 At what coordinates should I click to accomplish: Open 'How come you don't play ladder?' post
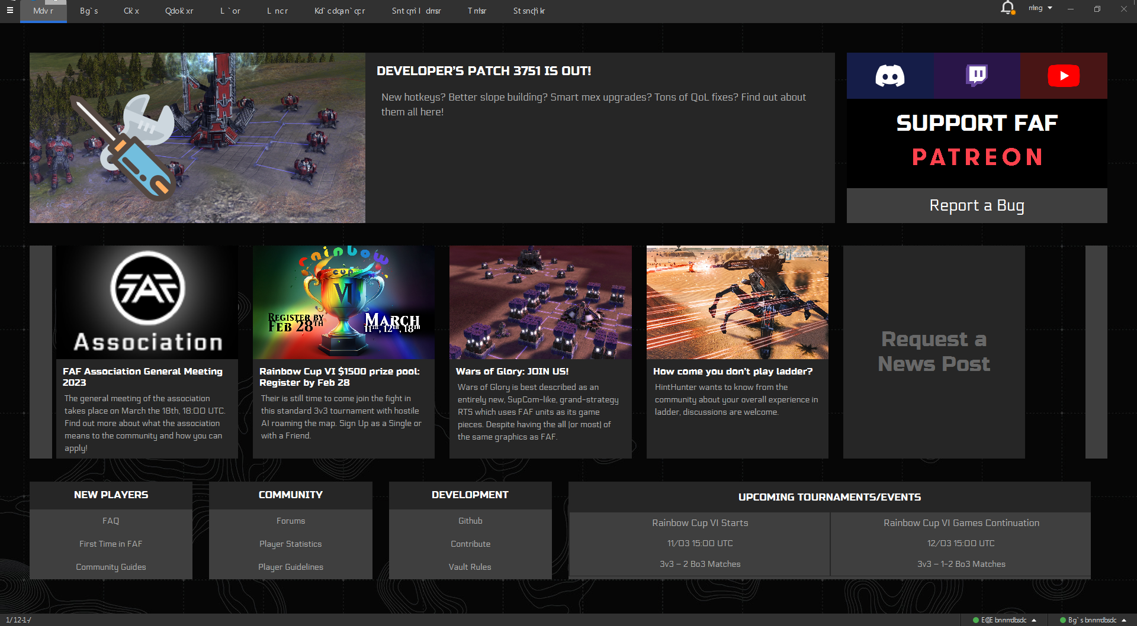[x=733, y=372]
